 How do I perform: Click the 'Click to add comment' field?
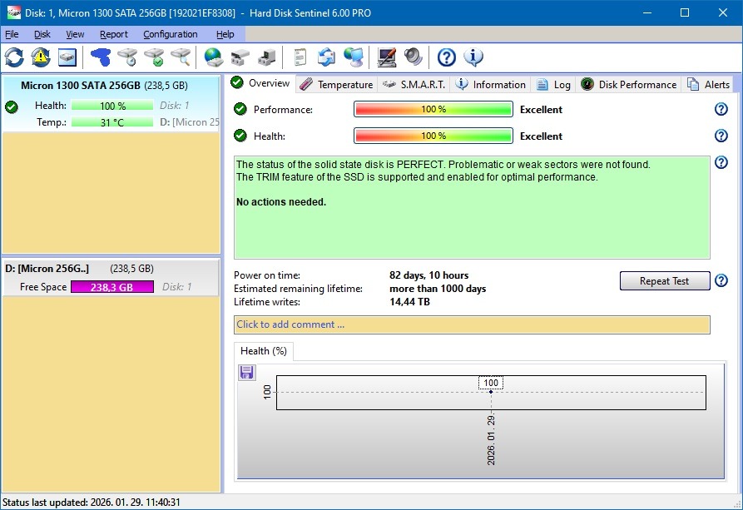click(472, 324)
